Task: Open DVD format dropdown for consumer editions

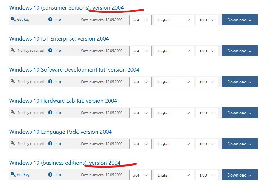Action: [207, 20]
